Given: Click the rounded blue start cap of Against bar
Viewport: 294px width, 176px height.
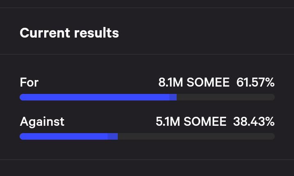Looking at the screenshot, I should (x=22, y=136).
